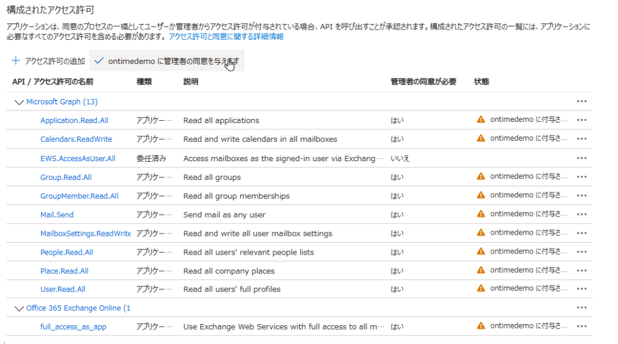
Task: Click warning icon in full_access_as_app row
Action: click(481, 325)
